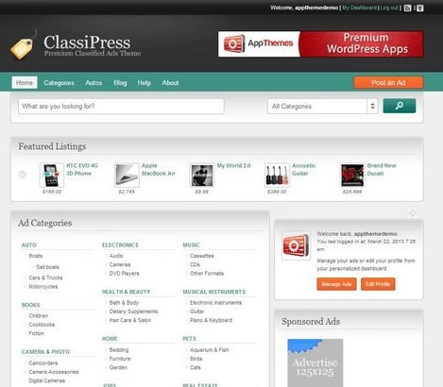Open the Audio subcategory
The width and height of the screenshot is (443, 387).
[116, 256]
